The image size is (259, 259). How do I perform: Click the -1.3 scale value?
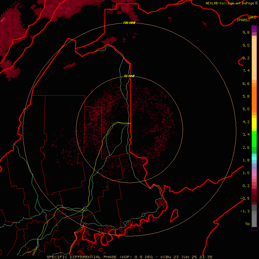coord(245,211)
